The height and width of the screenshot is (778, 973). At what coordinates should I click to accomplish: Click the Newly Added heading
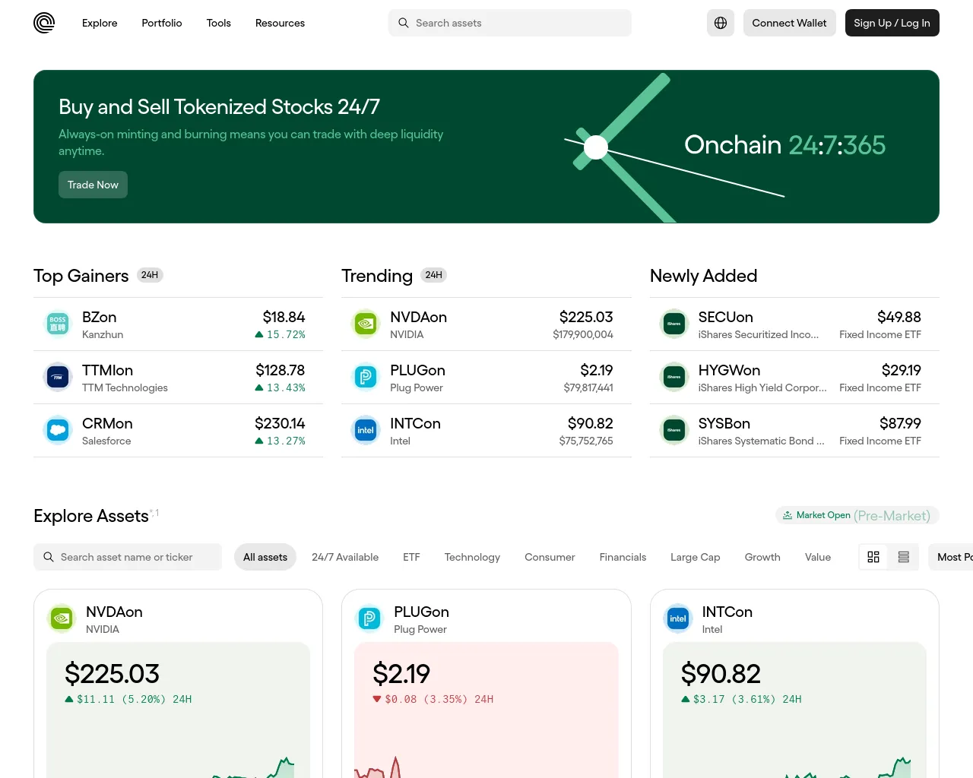(x=703, y=276)
